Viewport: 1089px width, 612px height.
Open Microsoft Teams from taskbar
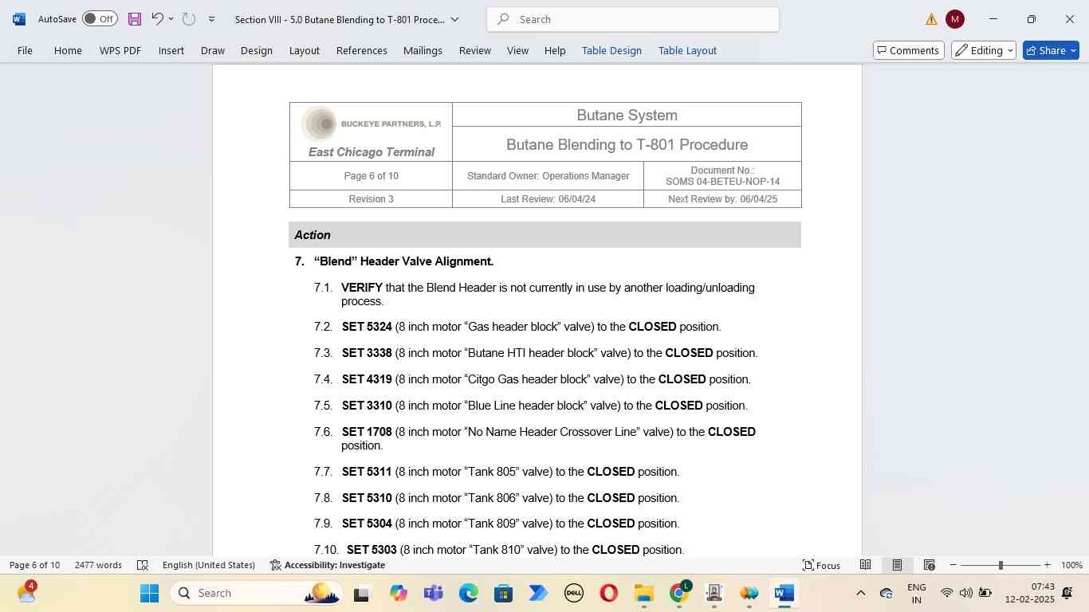tap(434, 593)
